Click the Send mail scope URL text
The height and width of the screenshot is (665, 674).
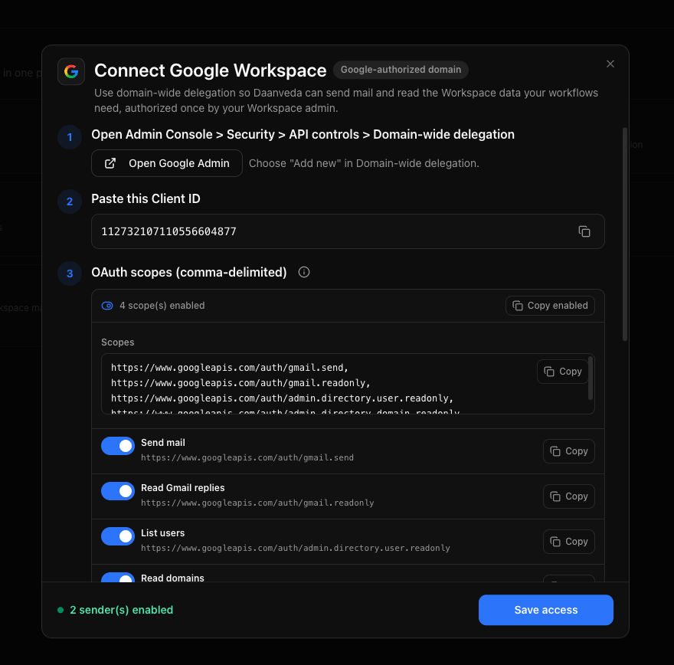pyautogui.click(x=247, y=458)
